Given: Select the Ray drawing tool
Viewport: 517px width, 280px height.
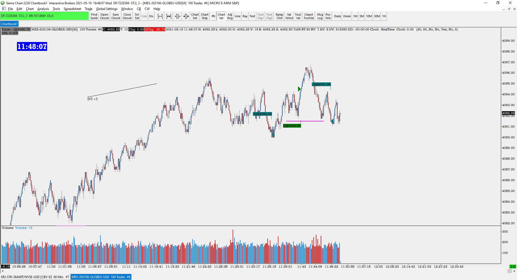Looking at the screenshot, I should point(245,16).
